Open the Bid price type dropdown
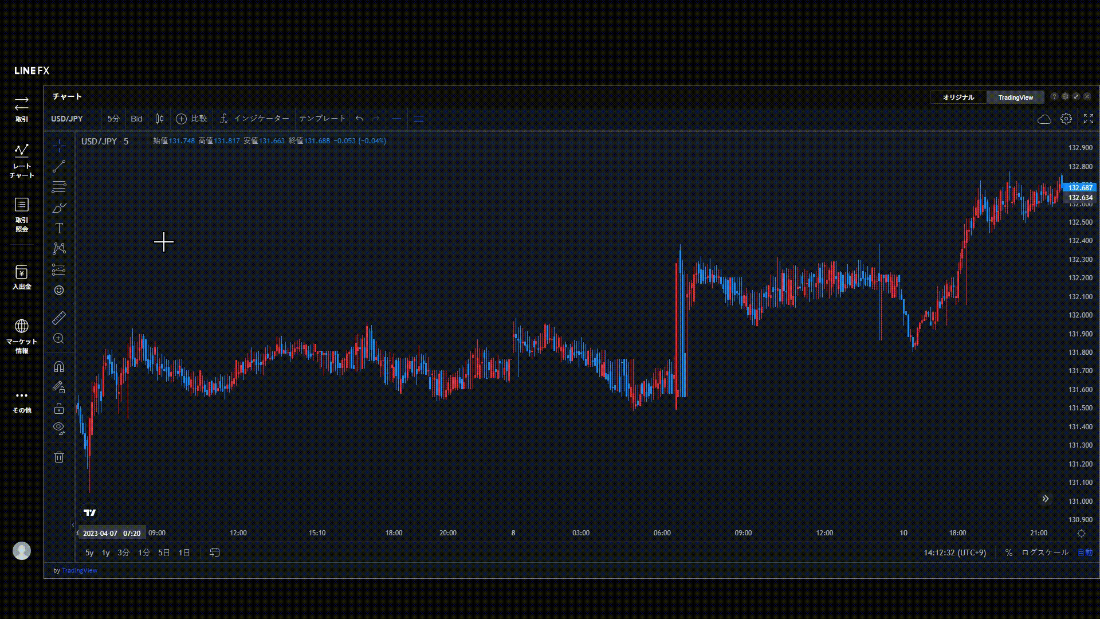The width and height of the screenshot is (1100, 619). click(136, 119)
